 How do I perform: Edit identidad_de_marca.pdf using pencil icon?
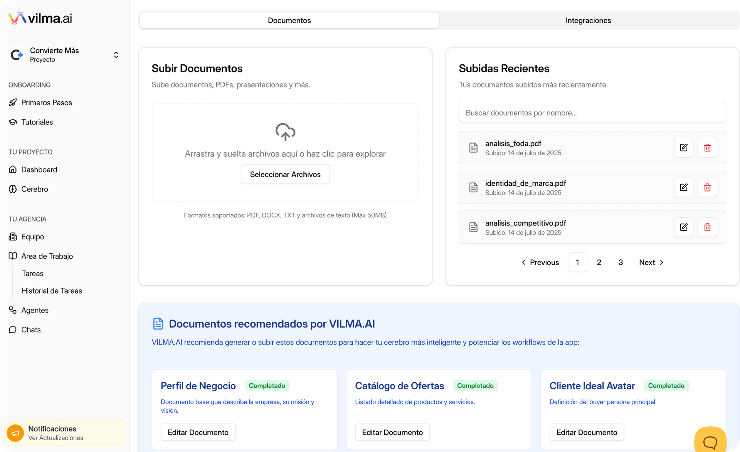(x=683, y=187)
